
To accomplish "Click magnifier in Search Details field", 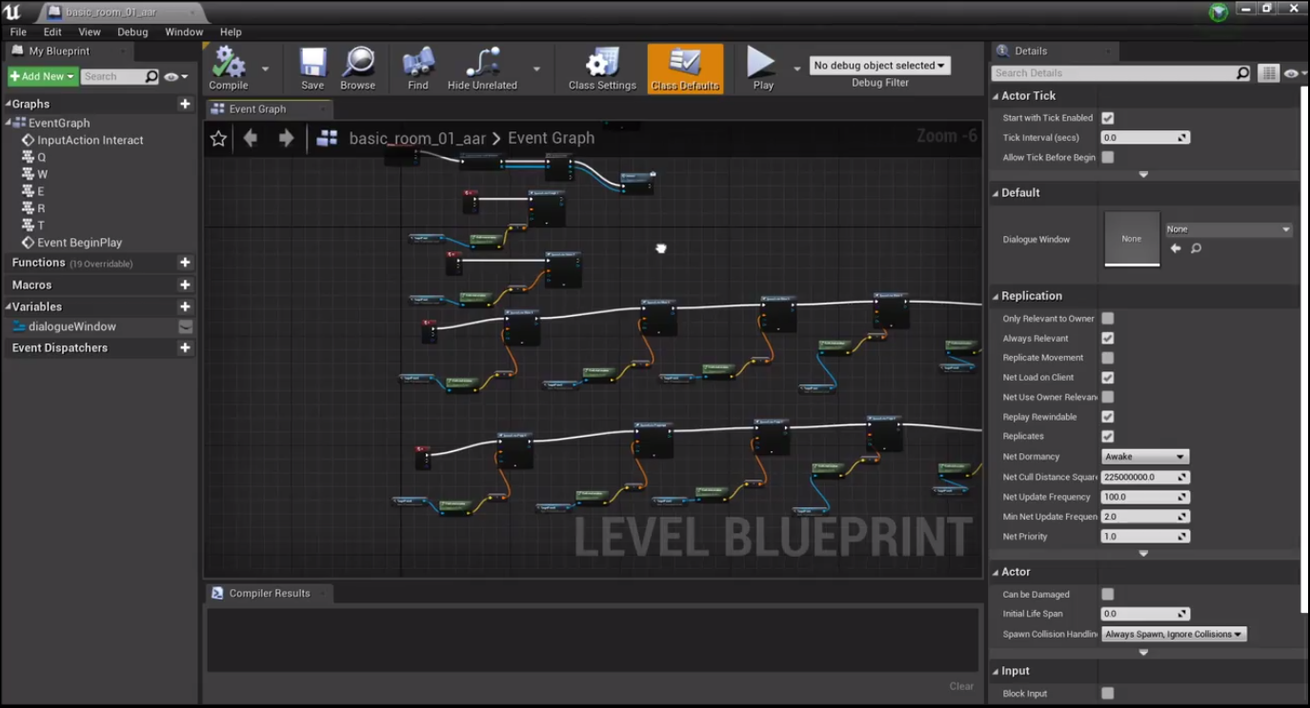I will (1242, 72).
